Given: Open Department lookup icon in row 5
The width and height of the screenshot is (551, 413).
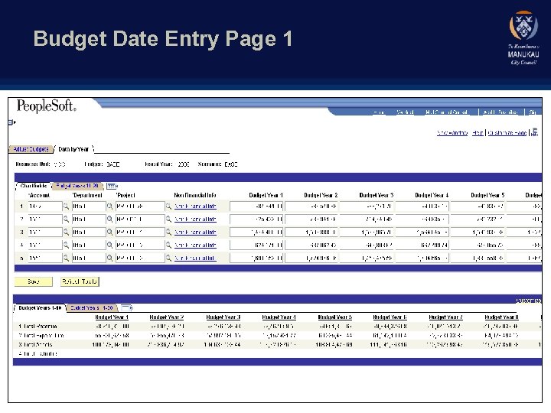Looking at the screenshot, I should 109,259.
